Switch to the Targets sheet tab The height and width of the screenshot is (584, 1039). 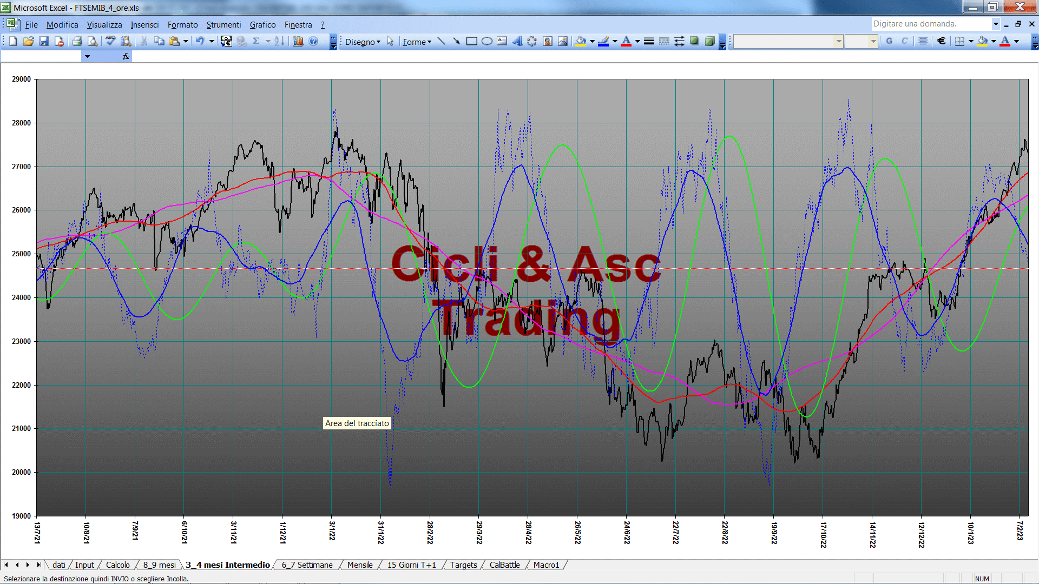point(463,565)
